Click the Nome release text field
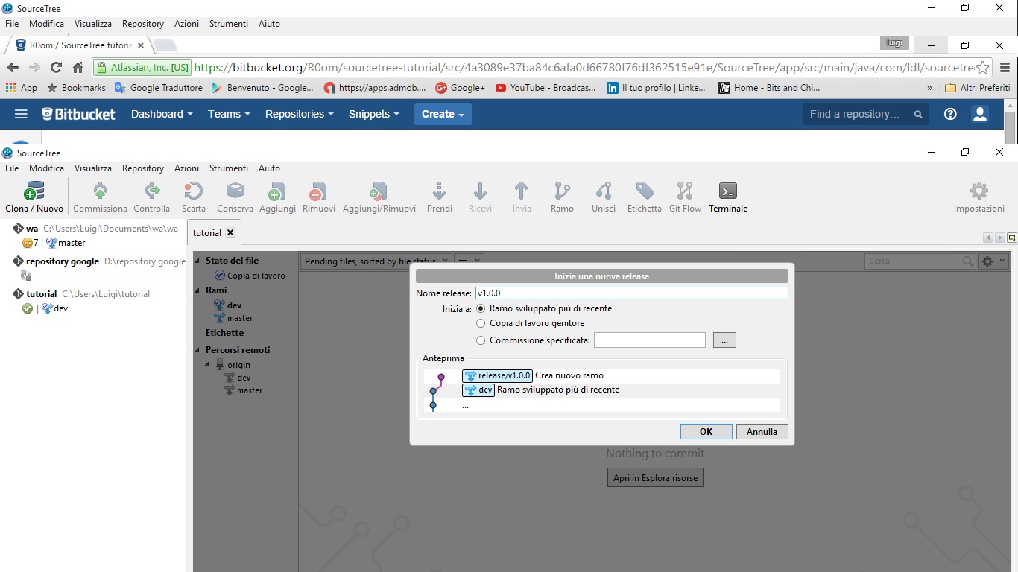The image size is (1018, 572). [631, 293]
